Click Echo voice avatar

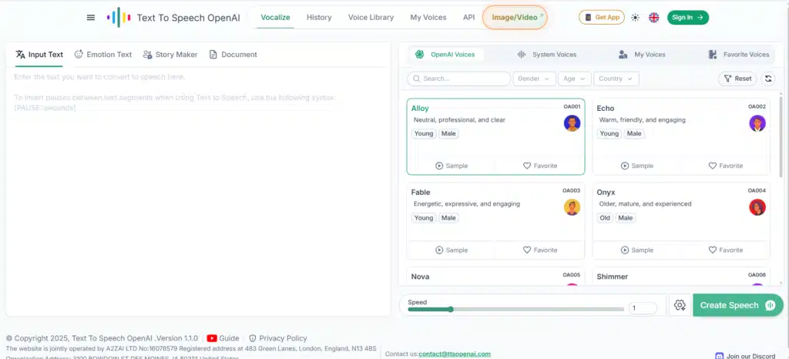757,123
